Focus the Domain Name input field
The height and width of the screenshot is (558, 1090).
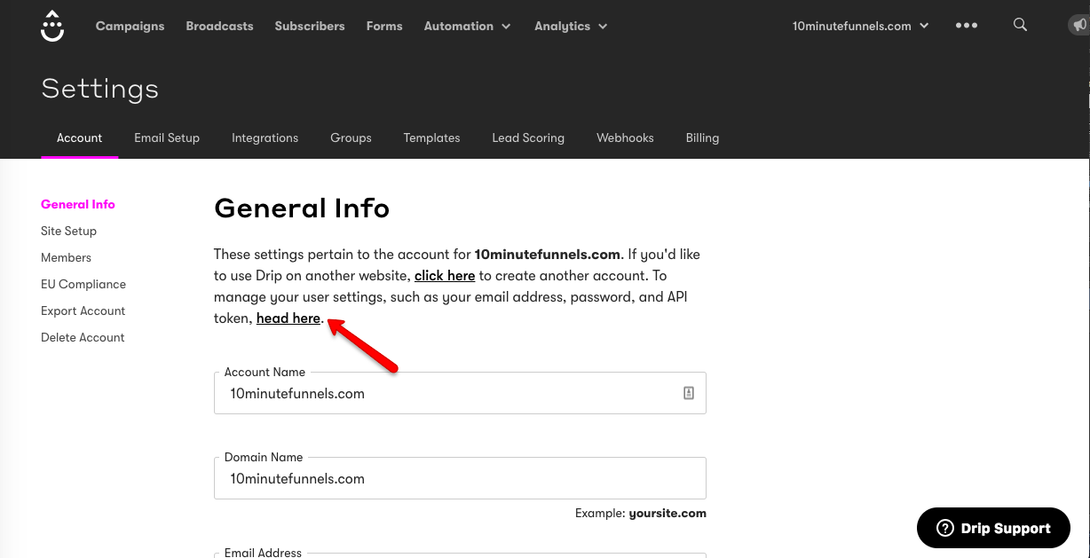pyautogui.click(x=460, y=478)
